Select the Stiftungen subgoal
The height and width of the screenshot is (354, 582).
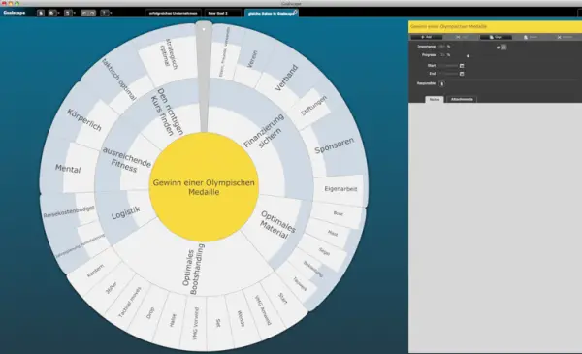314,106
